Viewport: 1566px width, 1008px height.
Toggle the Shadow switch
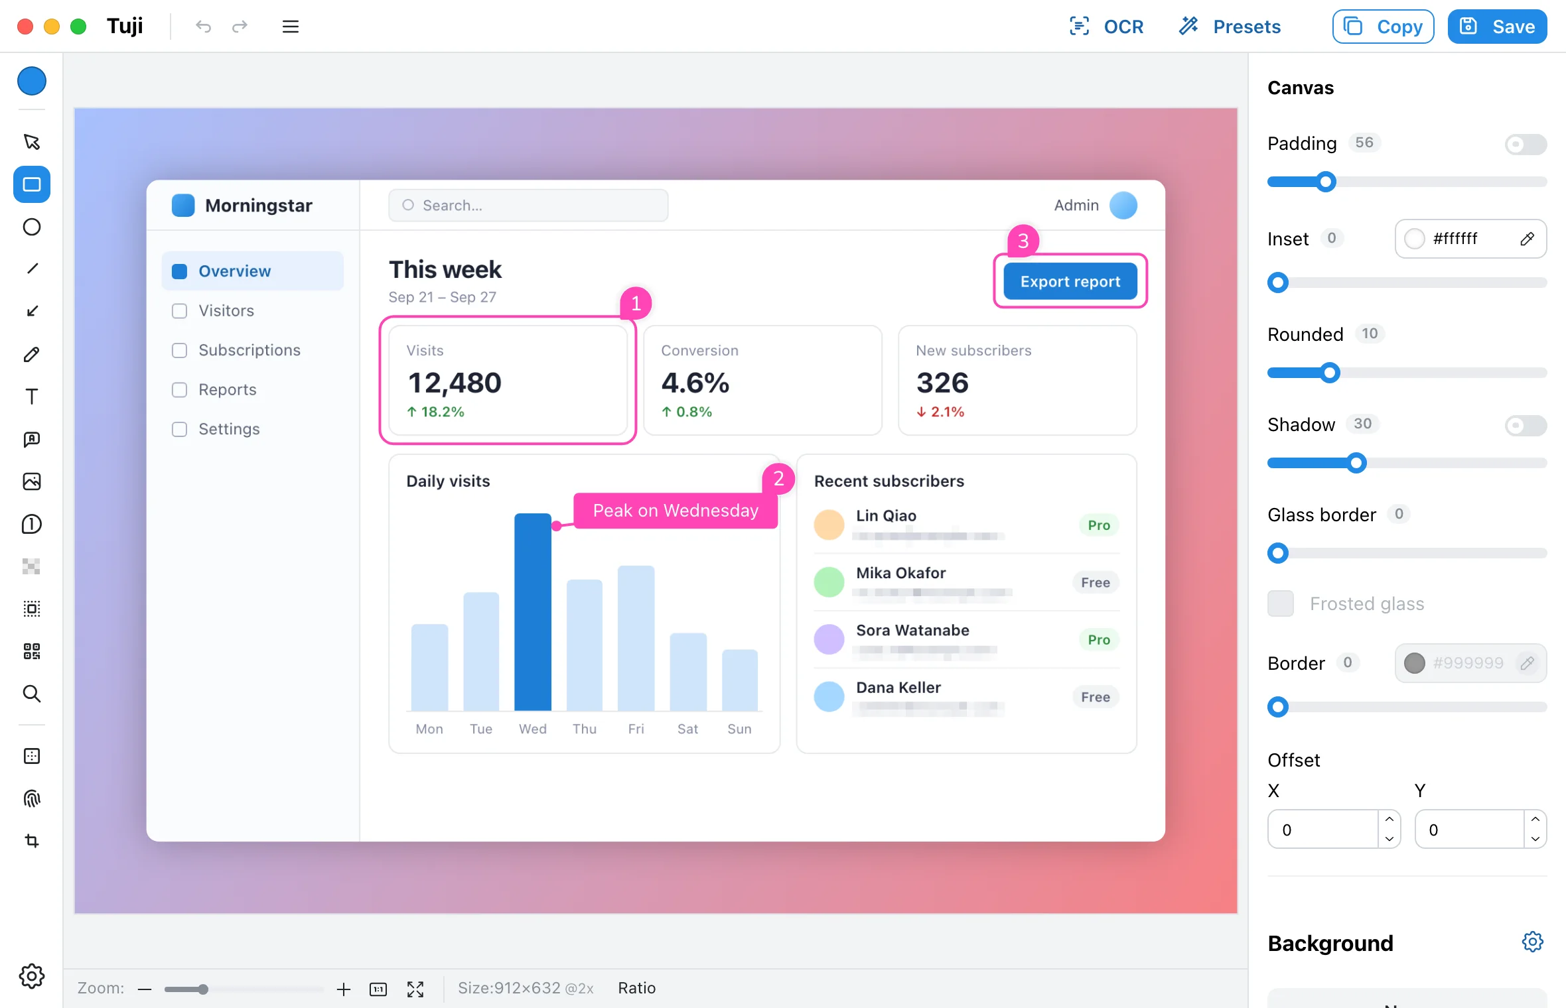pyautogui.click(x=1526, y=425)
